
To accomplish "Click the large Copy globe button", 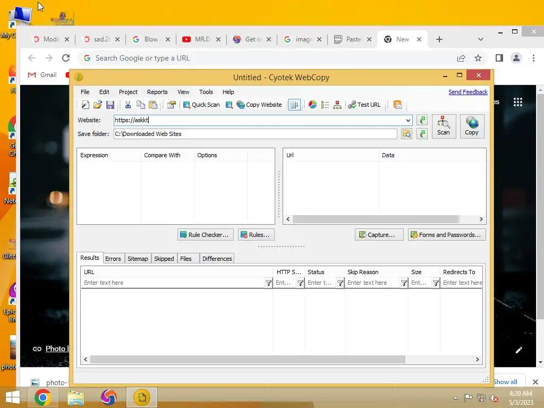I will pyautogui.click(x=472, y=126).
